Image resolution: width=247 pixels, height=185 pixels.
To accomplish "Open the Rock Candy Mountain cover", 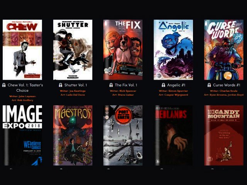I will point(224,135).
